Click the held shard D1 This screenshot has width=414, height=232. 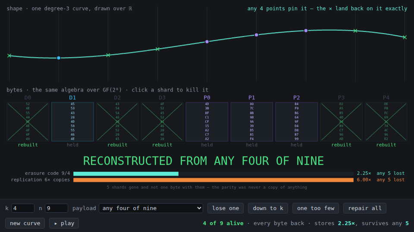coord(72,122)
